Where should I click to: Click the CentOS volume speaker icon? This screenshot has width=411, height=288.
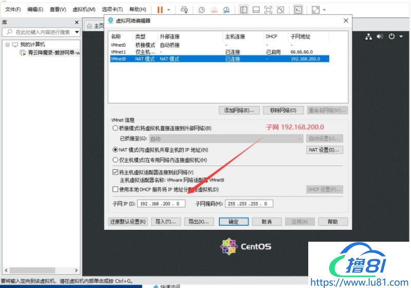[x=380, y=37]
